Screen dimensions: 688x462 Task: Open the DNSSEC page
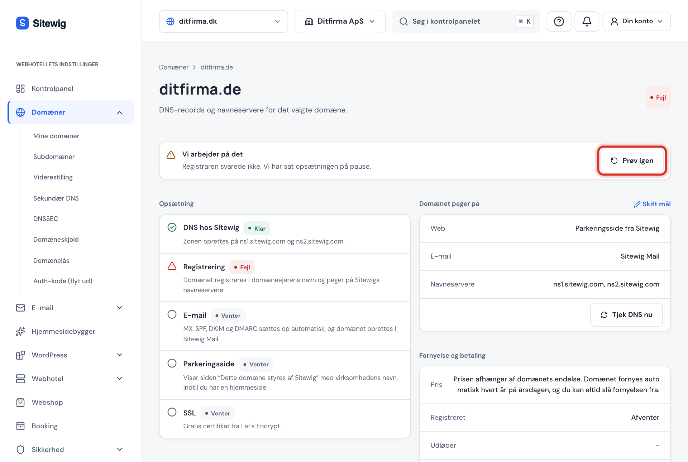[46, 219]
